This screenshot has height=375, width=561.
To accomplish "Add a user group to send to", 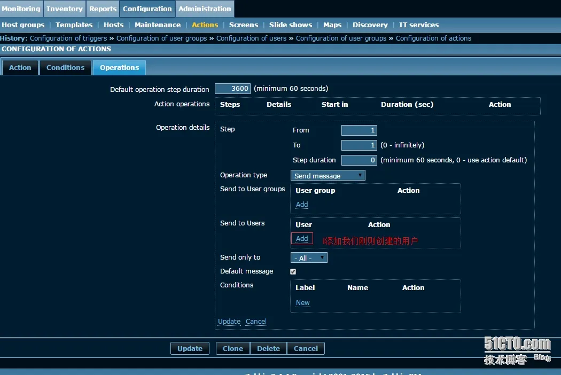I will pos(302,204).
